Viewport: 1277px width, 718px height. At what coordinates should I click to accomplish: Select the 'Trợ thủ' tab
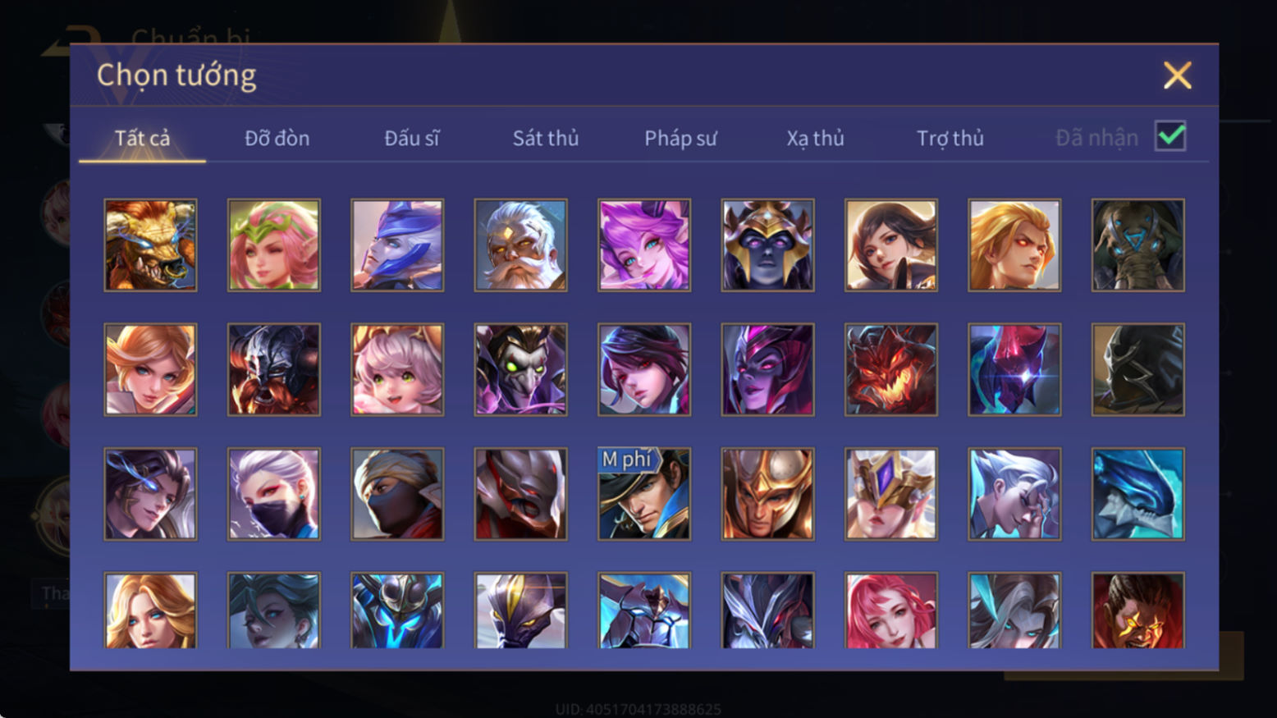950,138
